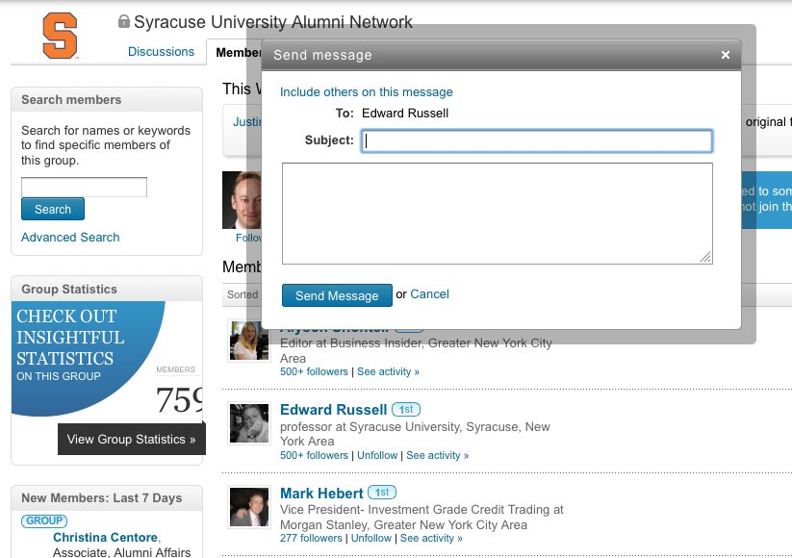
Task: Click the GROUP badge under New Members
Action: (x=43, y=521)
